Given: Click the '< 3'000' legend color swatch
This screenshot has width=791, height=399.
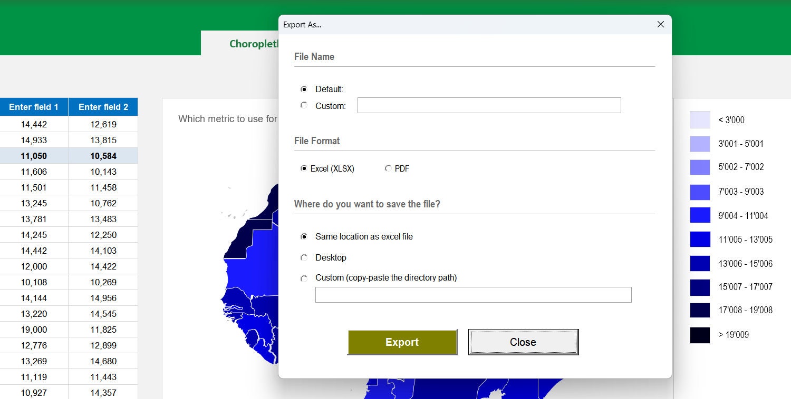Looking at the screenshot, I should point(699,119).
